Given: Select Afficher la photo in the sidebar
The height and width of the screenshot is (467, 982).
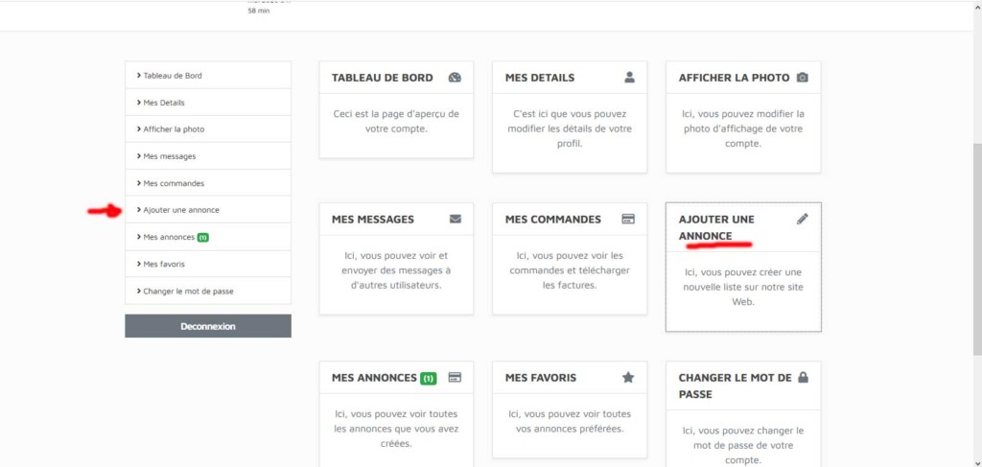Looking at the screenshot, I should (208, 128).
